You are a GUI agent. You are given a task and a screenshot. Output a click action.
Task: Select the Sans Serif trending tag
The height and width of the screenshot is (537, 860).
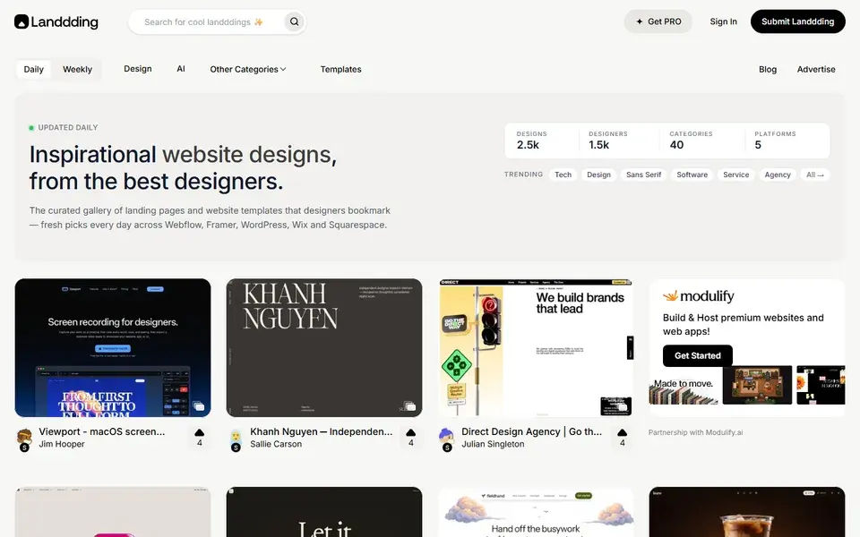[x=643, y=175]
